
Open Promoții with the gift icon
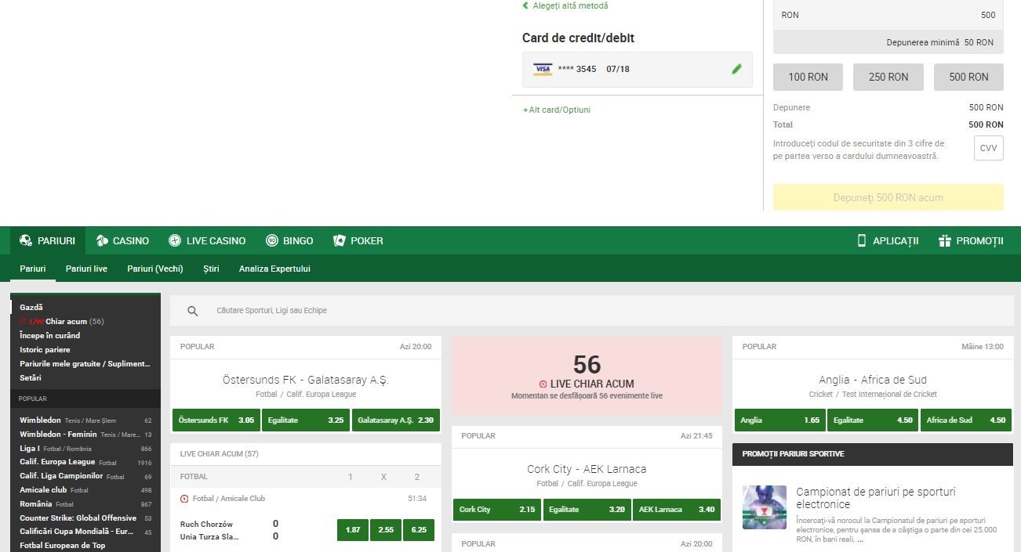pyautogui.click(x=971, y=240)
